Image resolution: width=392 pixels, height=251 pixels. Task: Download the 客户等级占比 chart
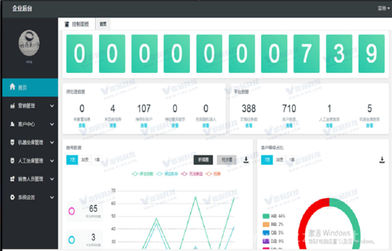coord(382,160)
